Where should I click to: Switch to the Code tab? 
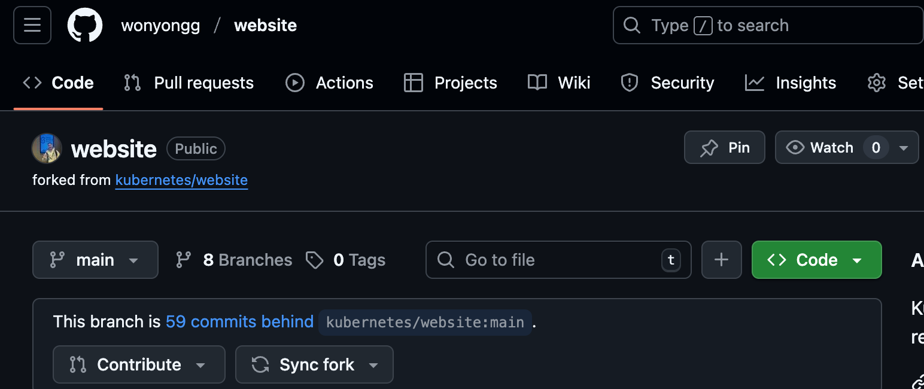[x=58, y=83]
